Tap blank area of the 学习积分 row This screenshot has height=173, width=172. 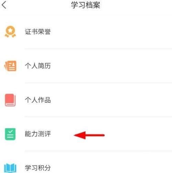coord(111,168)
